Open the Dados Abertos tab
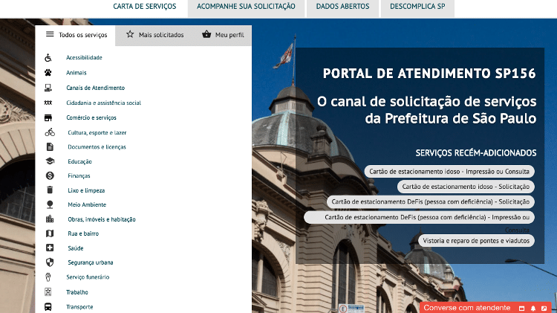Screen dimensions: 557x313 [342, 7]
